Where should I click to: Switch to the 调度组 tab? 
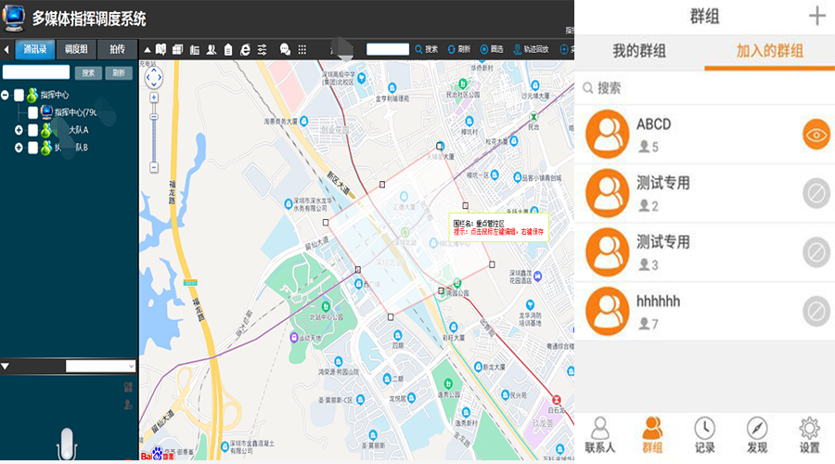pyautogui.click(x=75, y=49)
